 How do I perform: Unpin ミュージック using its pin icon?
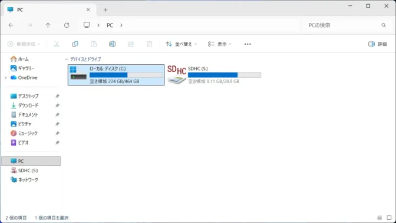(57, 133)
